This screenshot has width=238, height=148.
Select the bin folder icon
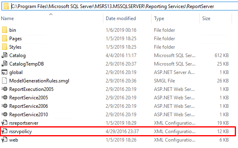click(x=4, y=30)
